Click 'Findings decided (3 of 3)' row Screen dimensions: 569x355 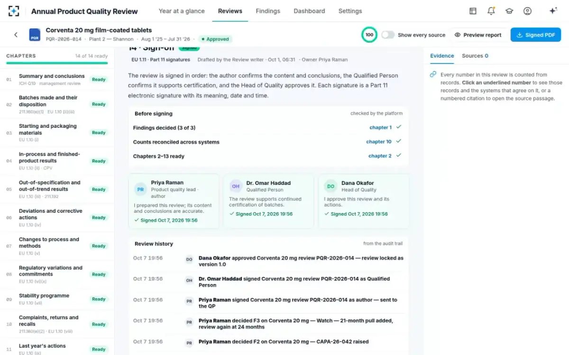pos(267,127)
